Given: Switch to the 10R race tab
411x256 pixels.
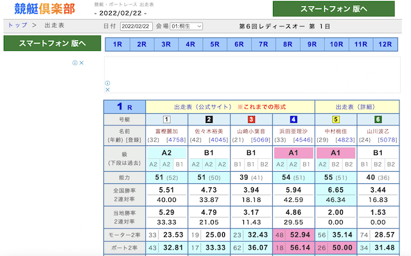Looking at the screenshot, I should point(337,44).
